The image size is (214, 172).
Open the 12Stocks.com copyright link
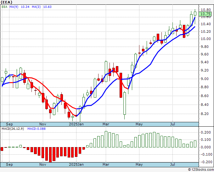(201, 170)
